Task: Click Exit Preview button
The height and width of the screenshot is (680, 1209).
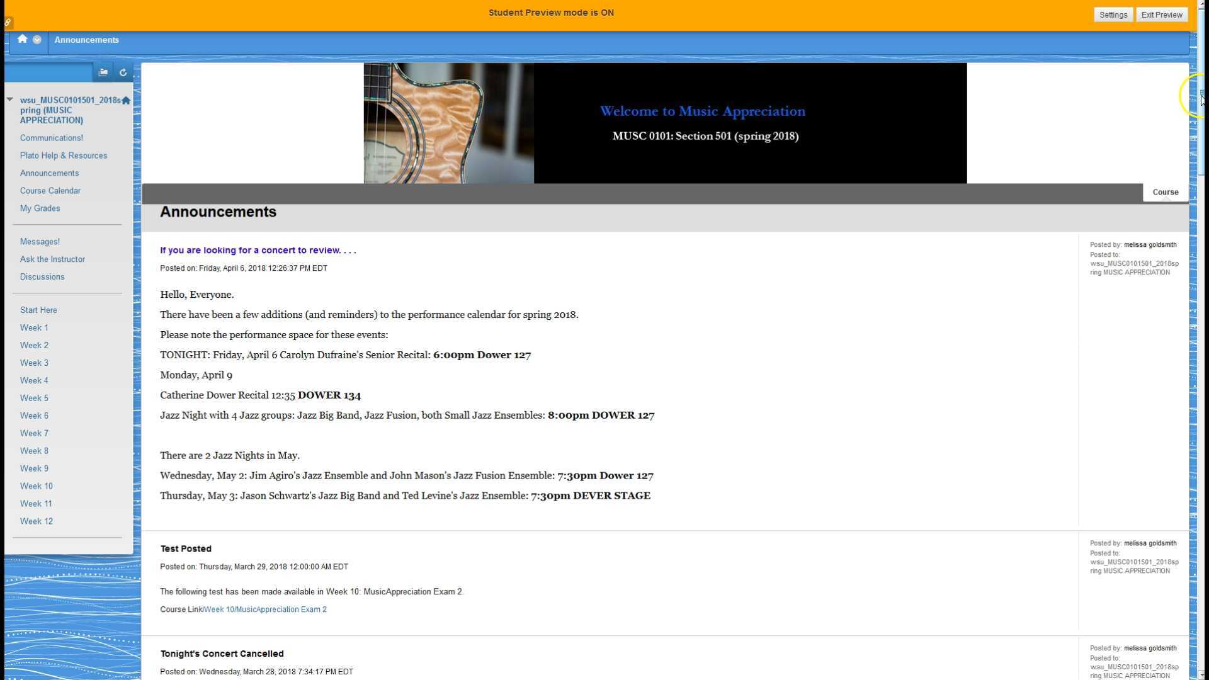Action: tap(1161, 14)
